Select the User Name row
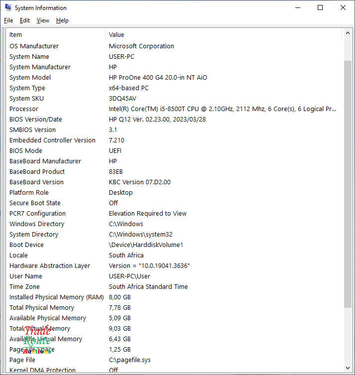 click(x=174, y=276)
